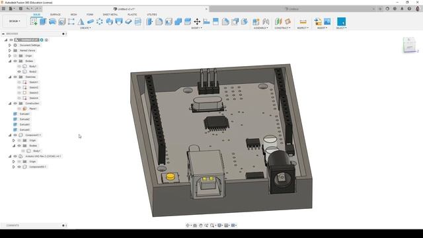Open the Inspect menu label

pos(303,28)
